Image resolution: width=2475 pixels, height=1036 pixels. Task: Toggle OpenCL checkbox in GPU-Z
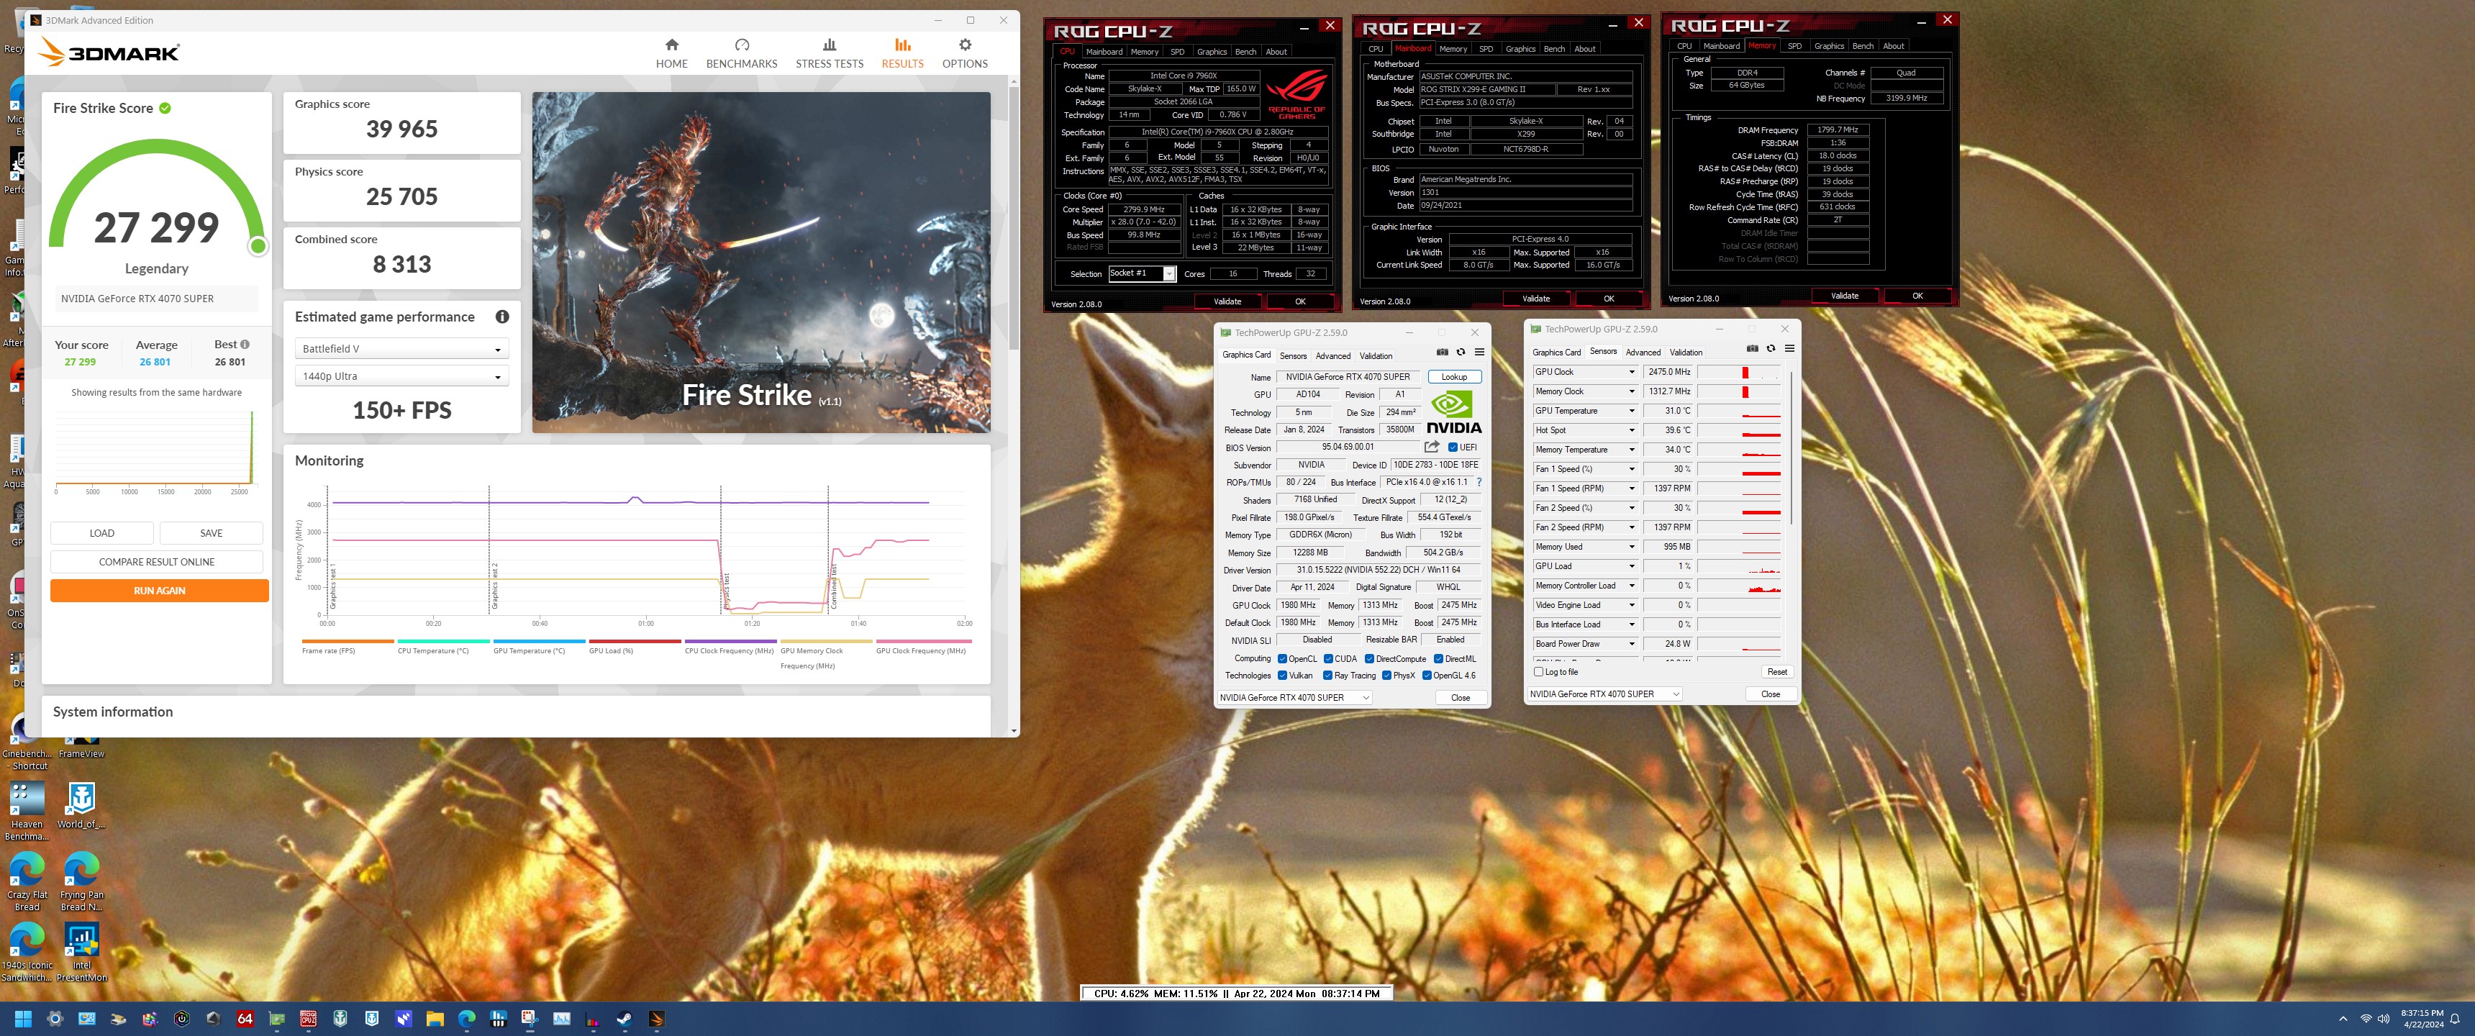point(1281,658)
